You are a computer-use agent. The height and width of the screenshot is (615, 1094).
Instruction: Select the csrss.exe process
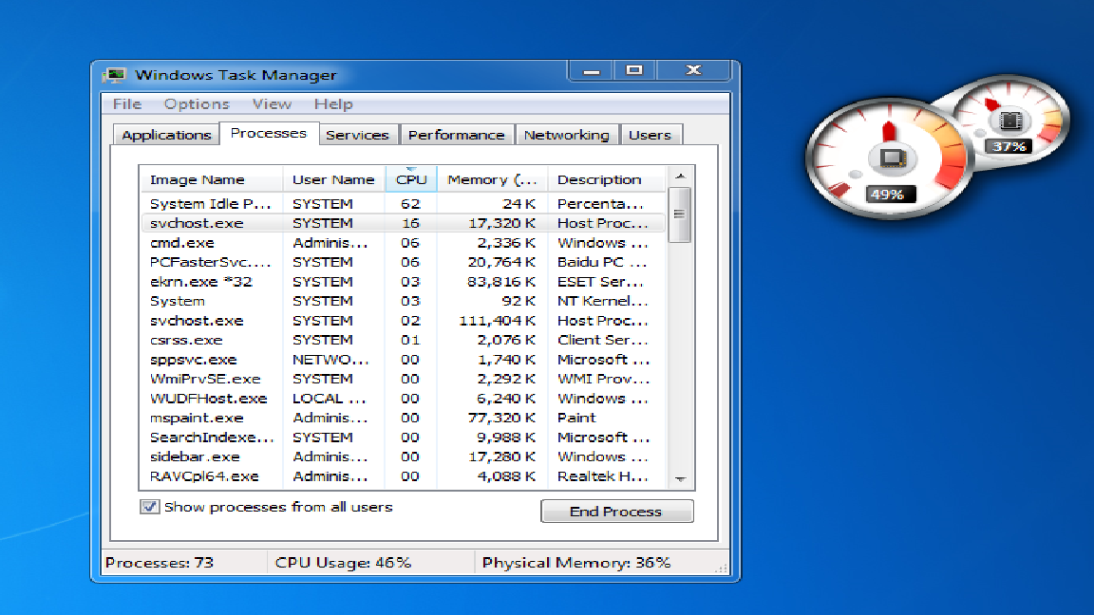pyautogui.click(x=403, y=341)
